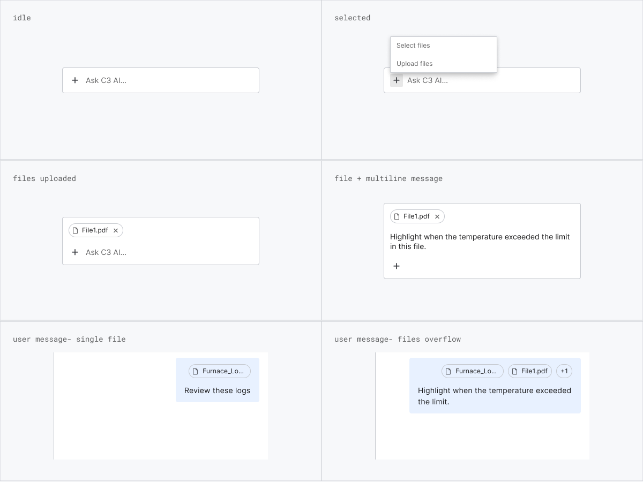
Task: Click the document icon inside the multiline File1.pdf chip
Action: (396, 216)
